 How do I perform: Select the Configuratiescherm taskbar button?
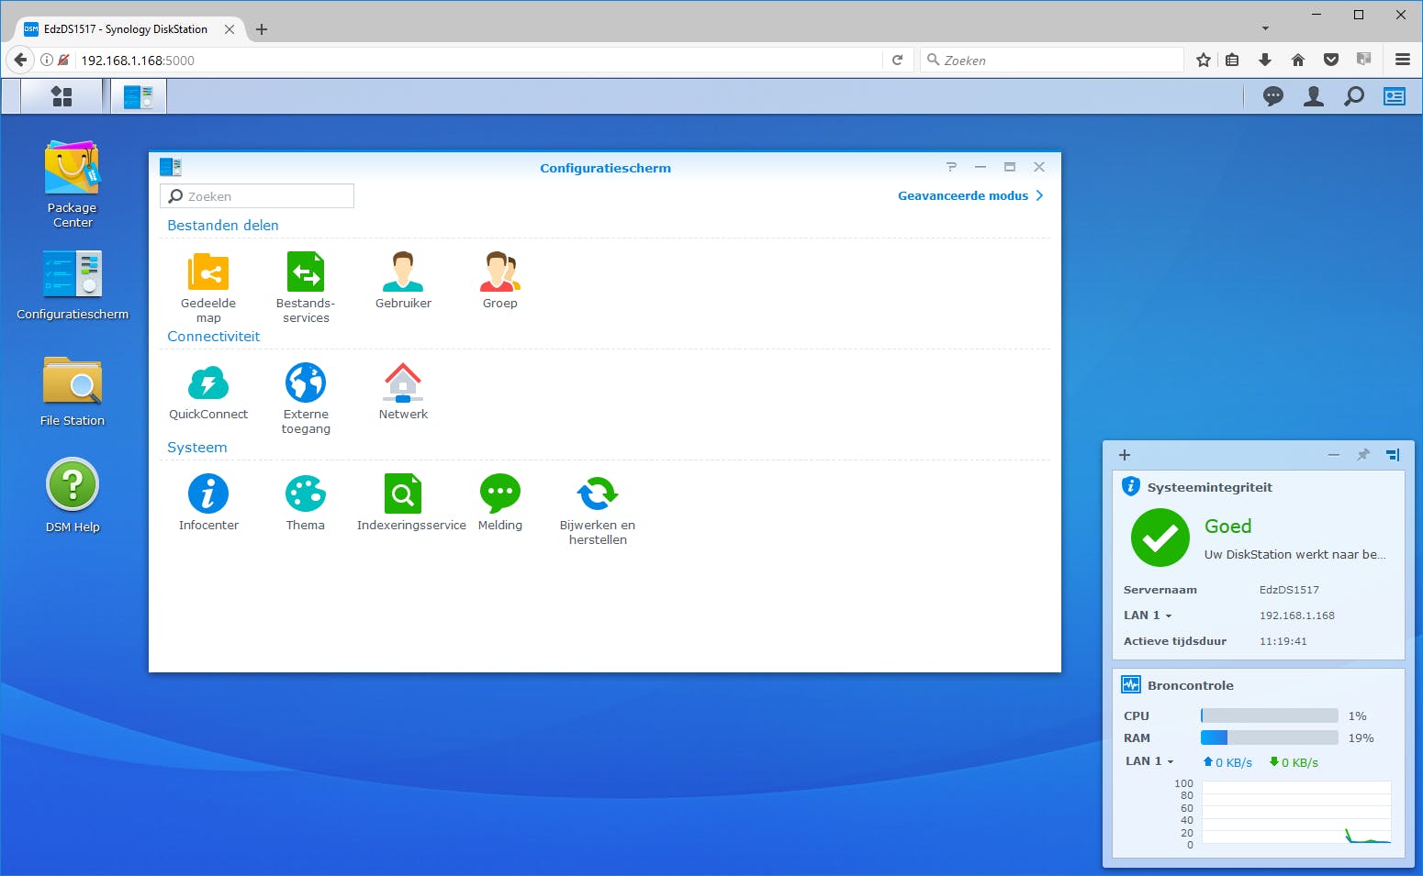(139, 96)
